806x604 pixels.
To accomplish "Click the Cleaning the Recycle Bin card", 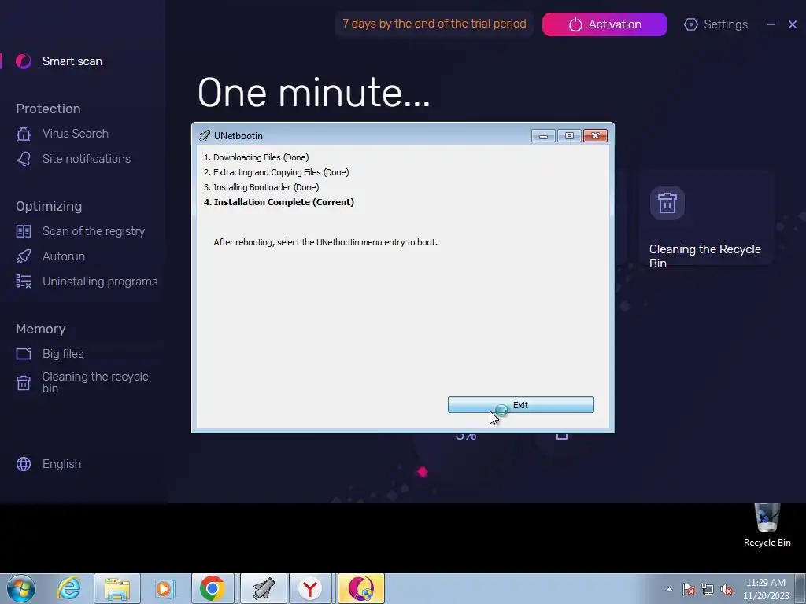I will click(706, 217).
